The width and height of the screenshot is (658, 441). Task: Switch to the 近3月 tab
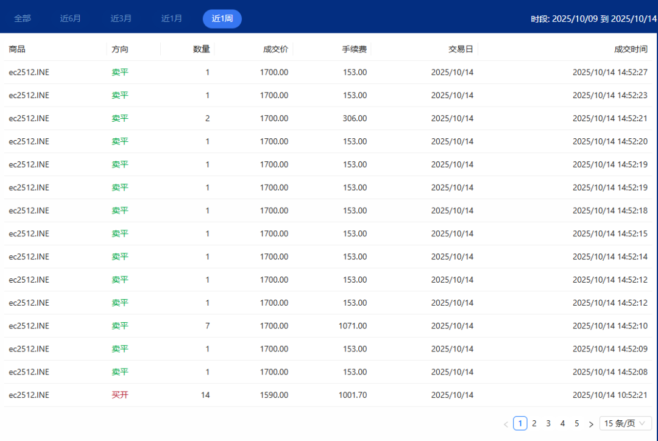[121, 18]
